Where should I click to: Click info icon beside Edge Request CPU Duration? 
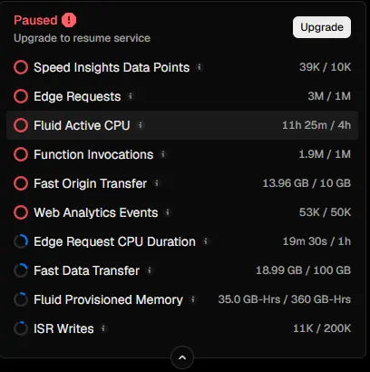pyautogui.click(x=205, y=241)
